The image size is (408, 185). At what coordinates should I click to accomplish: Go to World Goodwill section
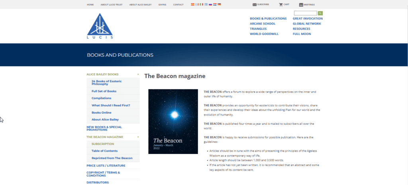(x=264, y=34)
